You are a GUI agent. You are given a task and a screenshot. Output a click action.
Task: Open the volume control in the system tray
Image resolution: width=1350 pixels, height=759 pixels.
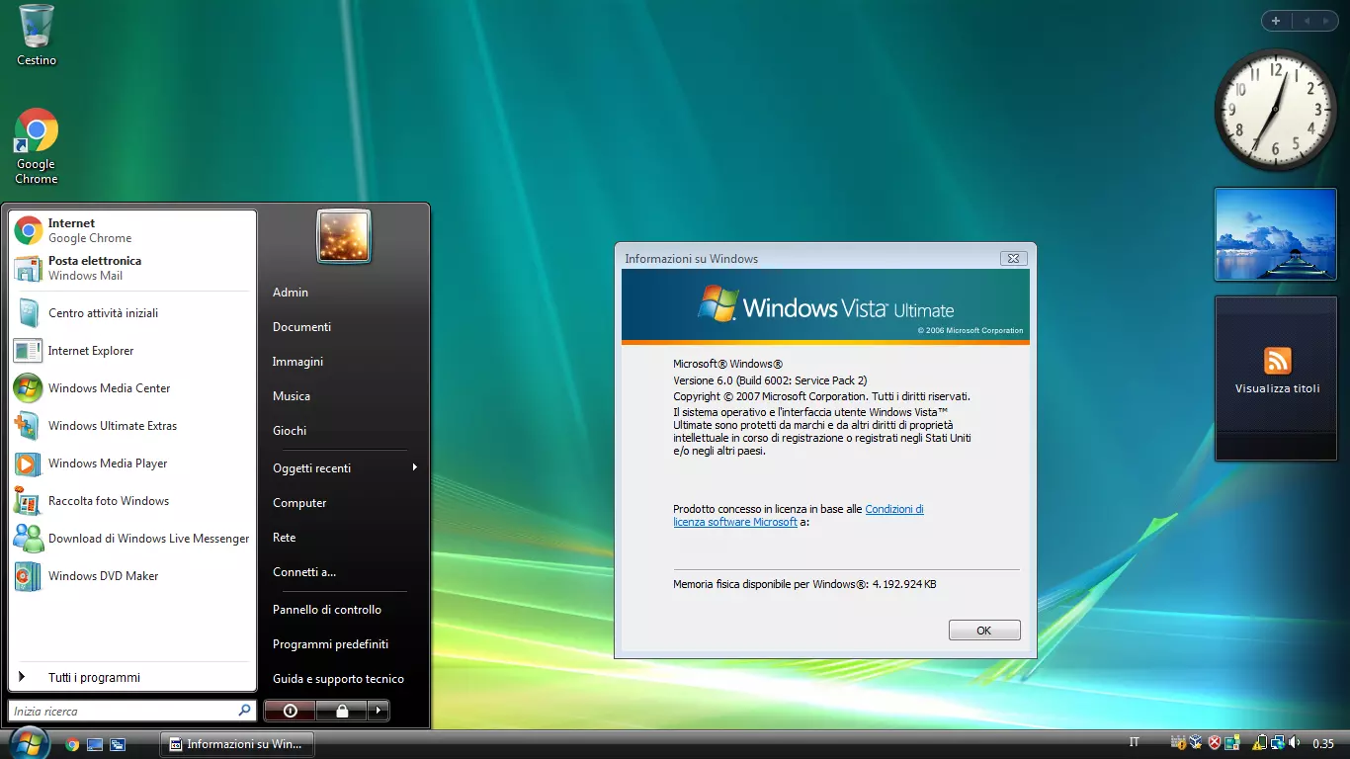pos(1295,742)
